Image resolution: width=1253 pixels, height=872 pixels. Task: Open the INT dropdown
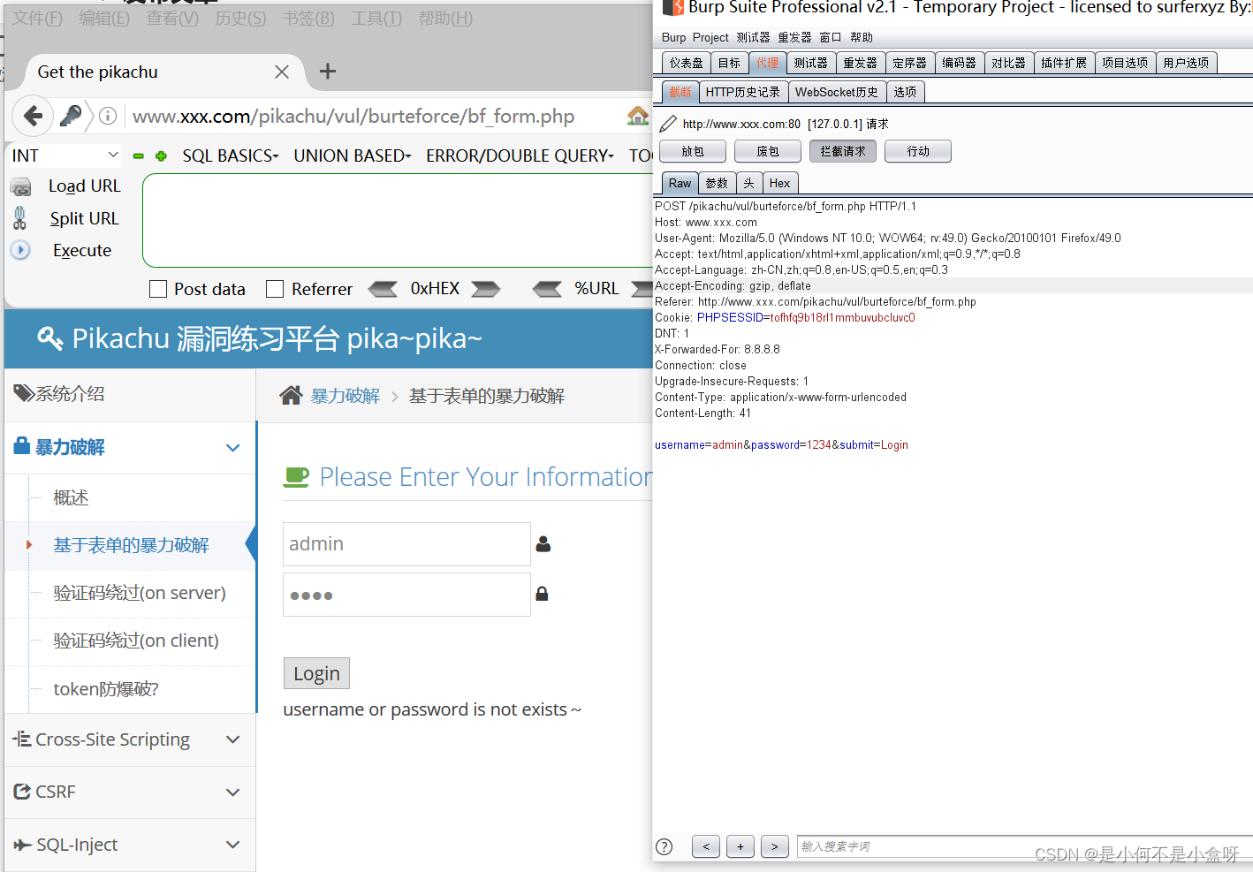65,155
